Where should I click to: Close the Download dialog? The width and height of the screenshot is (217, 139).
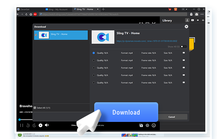[186, 27]
